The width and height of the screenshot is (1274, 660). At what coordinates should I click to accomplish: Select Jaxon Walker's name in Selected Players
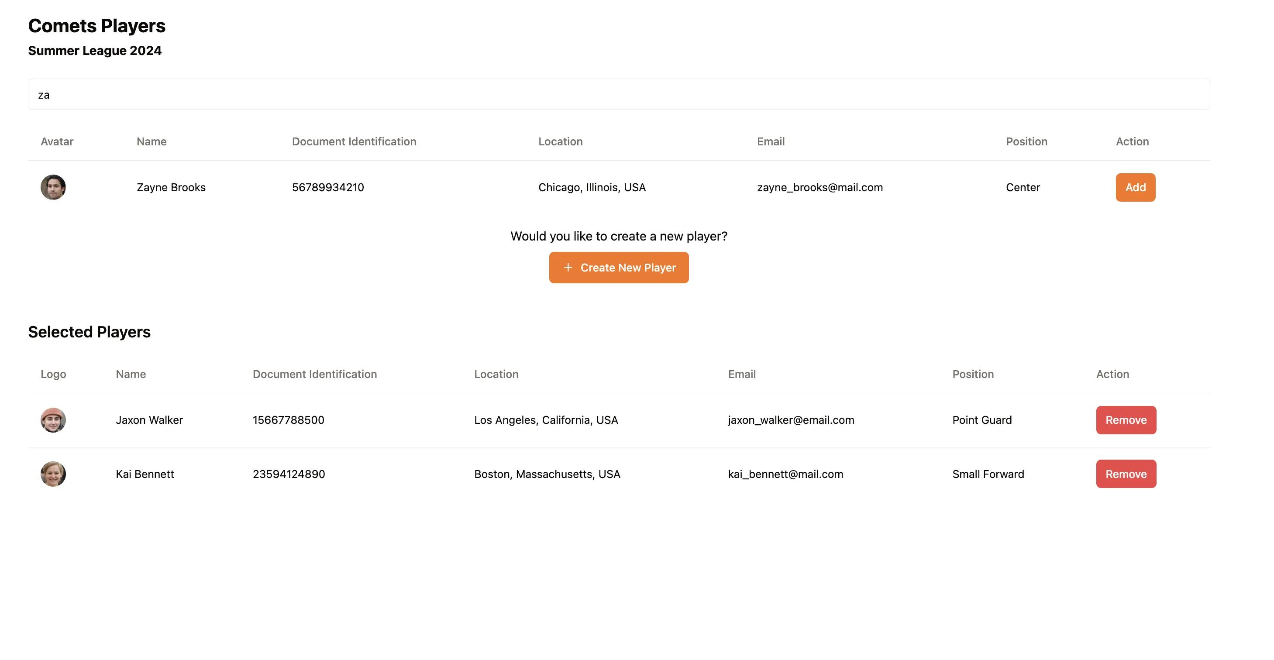149,420
